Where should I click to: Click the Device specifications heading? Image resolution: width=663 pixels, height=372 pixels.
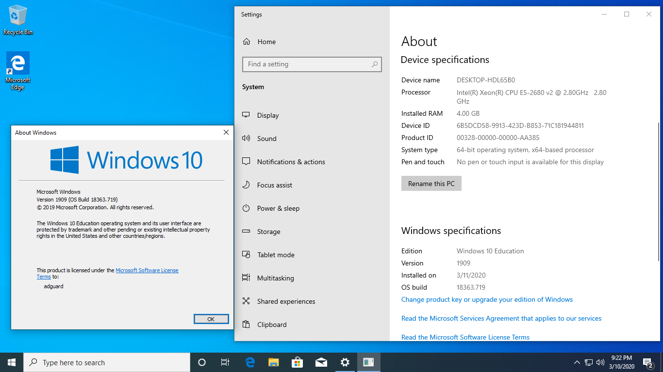445,60
